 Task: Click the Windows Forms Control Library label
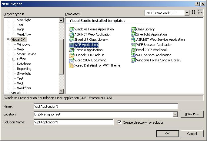tap(159, 60)
